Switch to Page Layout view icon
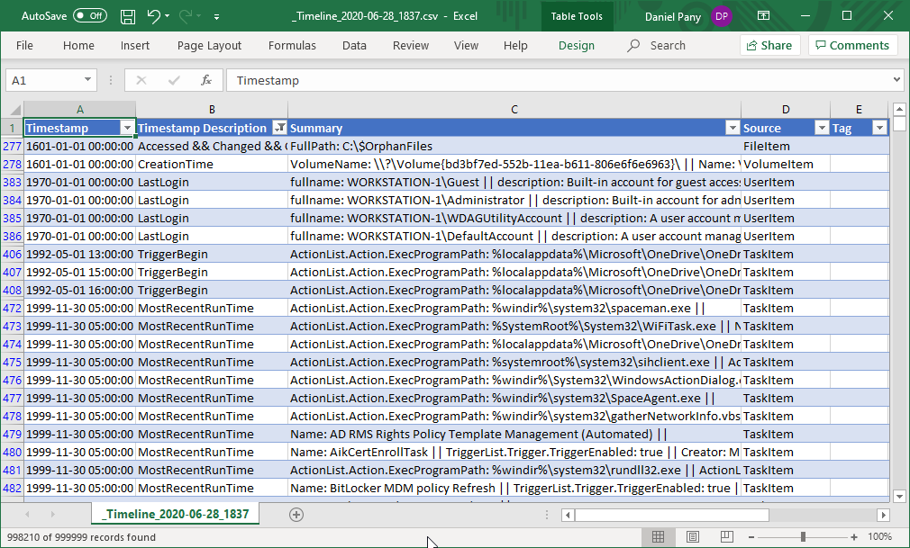Image resolution: width=910 pixels, height=548 pixels. [x=692, y=537]
